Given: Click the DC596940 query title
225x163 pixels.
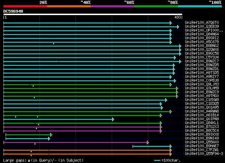Looking at the screenshot, I should [x=13, y=11].
